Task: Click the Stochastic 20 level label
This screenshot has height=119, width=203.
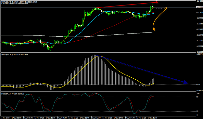Action: coord(197,111)
